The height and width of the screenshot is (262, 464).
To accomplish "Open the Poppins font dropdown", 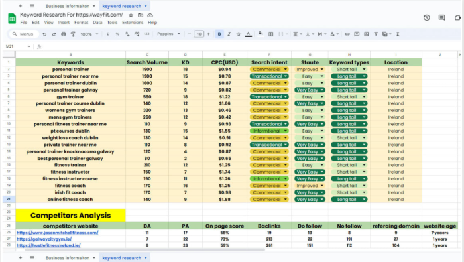I will coord(168,34).
